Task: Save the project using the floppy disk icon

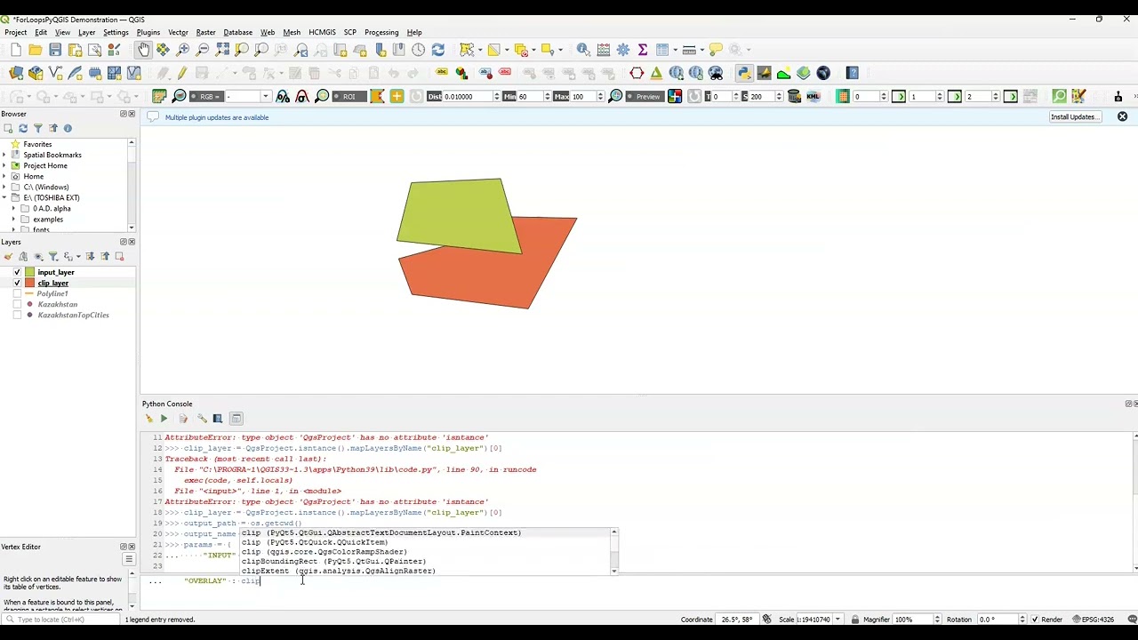Action: tap(55, 50)
